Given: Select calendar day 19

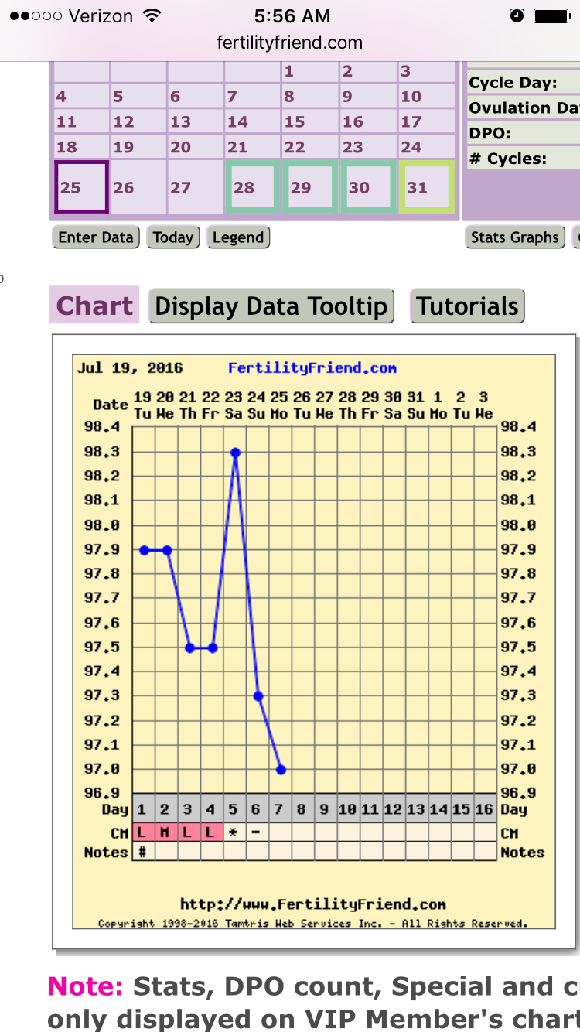Looking at the screenshot, I should click(138, 147).
